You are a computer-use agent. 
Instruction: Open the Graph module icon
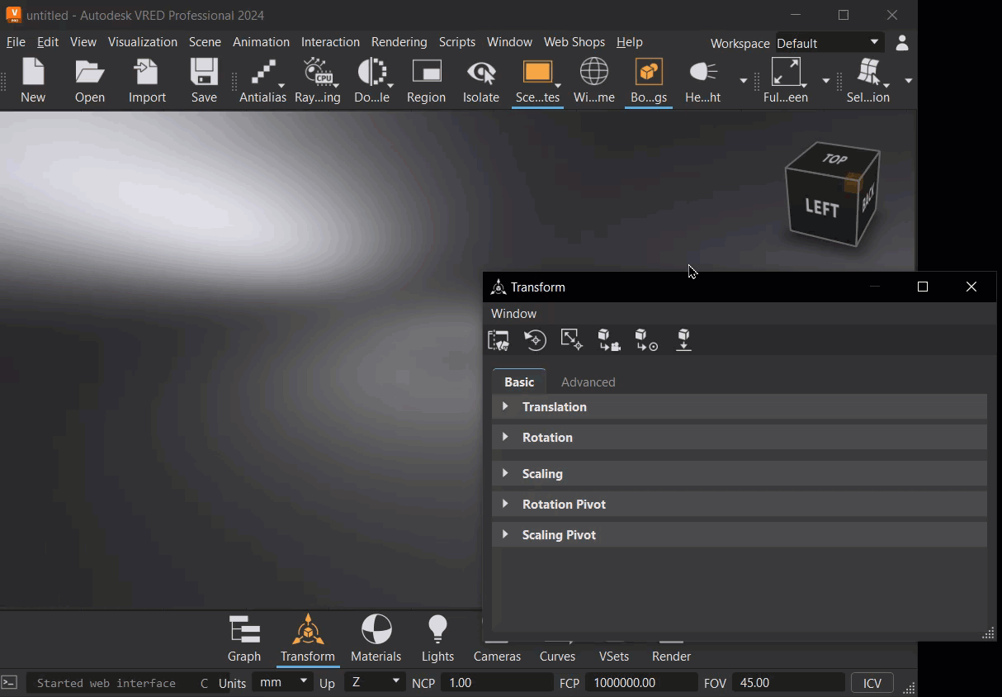(x=244, y=638)
